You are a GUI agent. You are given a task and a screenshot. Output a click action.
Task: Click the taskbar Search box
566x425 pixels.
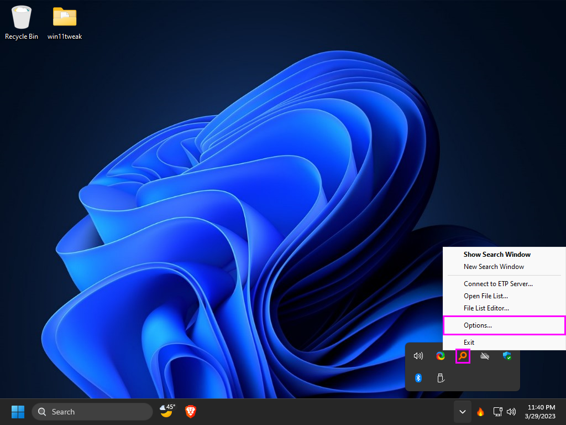pyautogui.click(x=92, y=412)
